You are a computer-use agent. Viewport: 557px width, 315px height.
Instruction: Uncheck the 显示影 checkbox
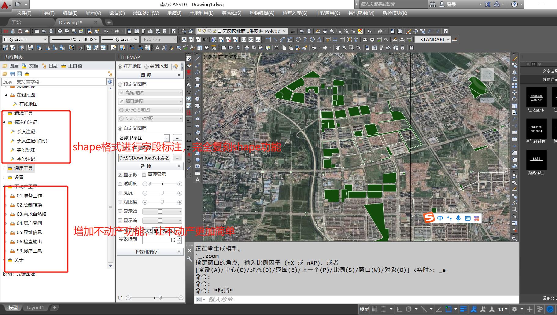coord(120,174)
